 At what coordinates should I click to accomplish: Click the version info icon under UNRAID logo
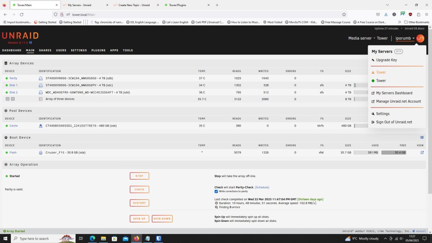click(31, 43)
